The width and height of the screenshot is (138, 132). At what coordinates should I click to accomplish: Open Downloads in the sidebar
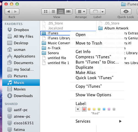point(21,96)
